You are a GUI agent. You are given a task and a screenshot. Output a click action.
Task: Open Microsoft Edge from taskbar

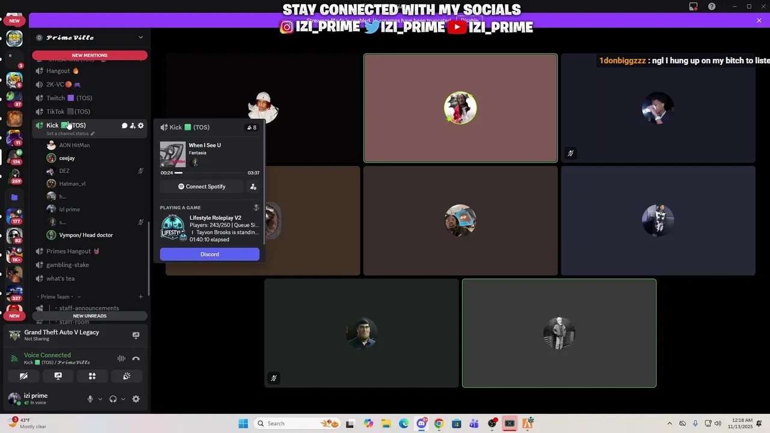404,423
